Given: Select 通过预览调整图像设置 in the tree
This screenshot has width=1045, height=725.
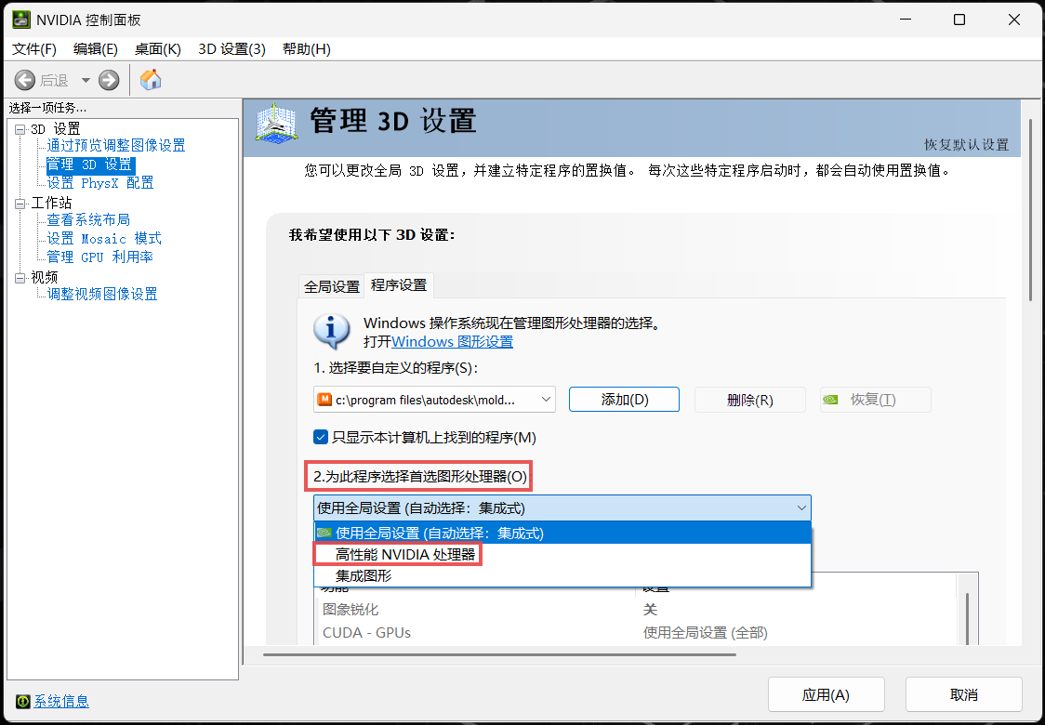Looking at the screenshot, I should coord(116,145).
